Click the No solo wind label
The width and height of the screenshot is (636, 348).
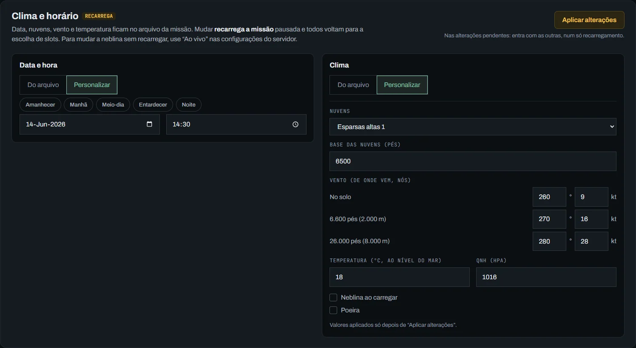point(341,197)
